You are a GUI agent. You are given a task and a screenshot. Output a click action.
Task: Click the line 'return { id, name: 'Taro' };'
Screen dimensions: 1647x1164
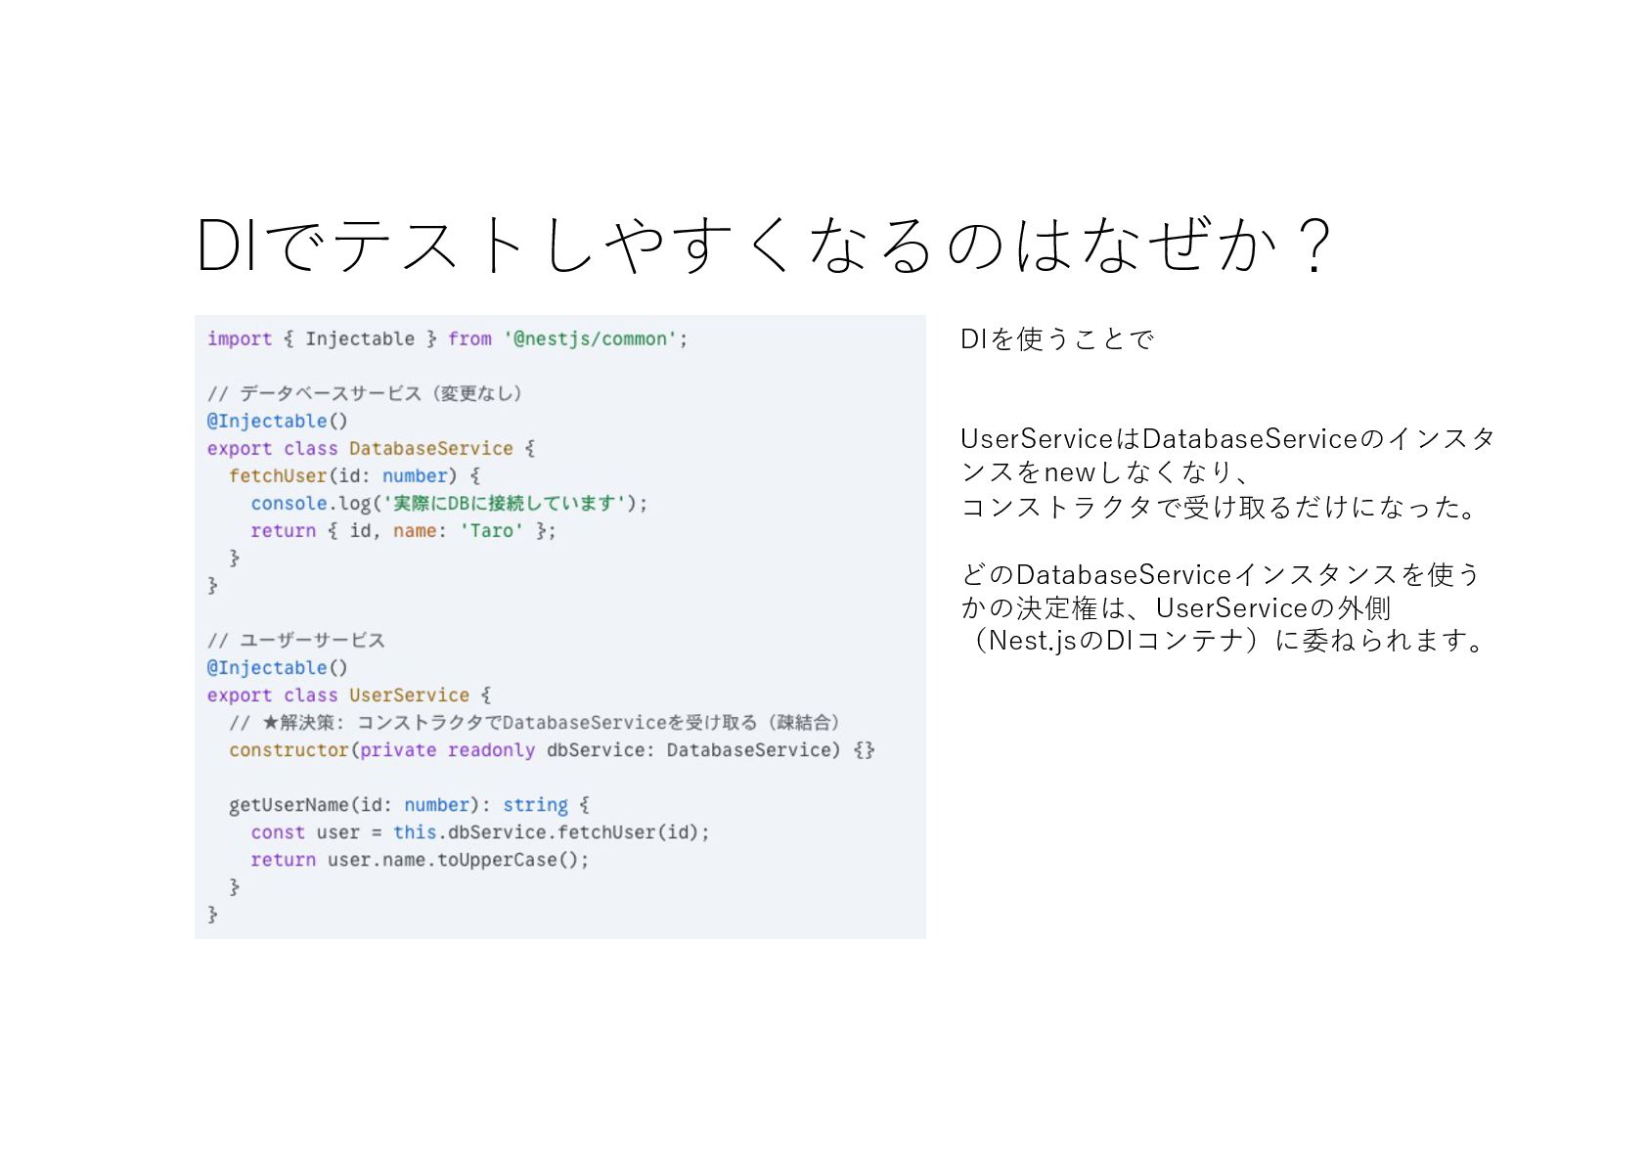[x=403, y=530]
